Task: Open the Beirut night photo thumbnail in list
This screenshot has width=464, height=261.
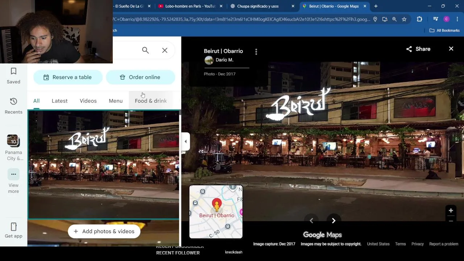Action: [x=104, y=165]
